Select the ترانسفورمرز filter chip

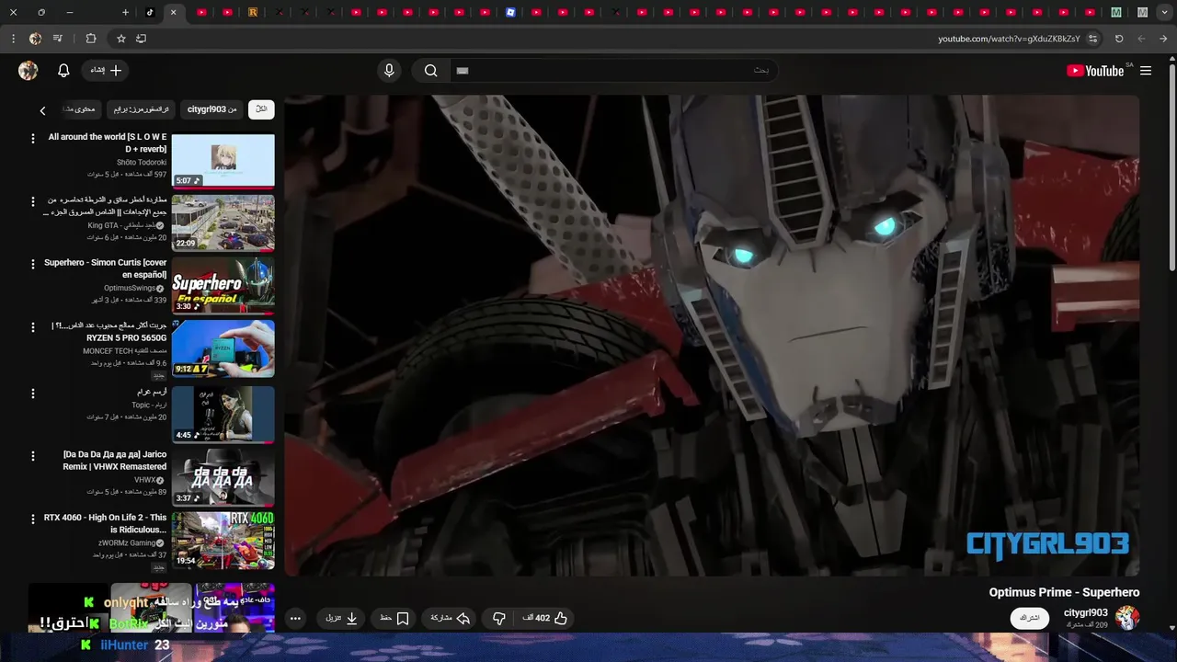141,109
